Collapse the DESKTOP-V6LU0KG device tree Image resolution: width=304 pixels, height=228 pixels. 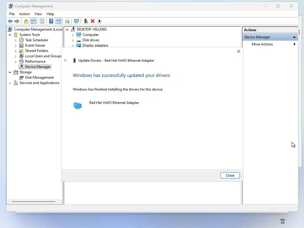[67, 29]
